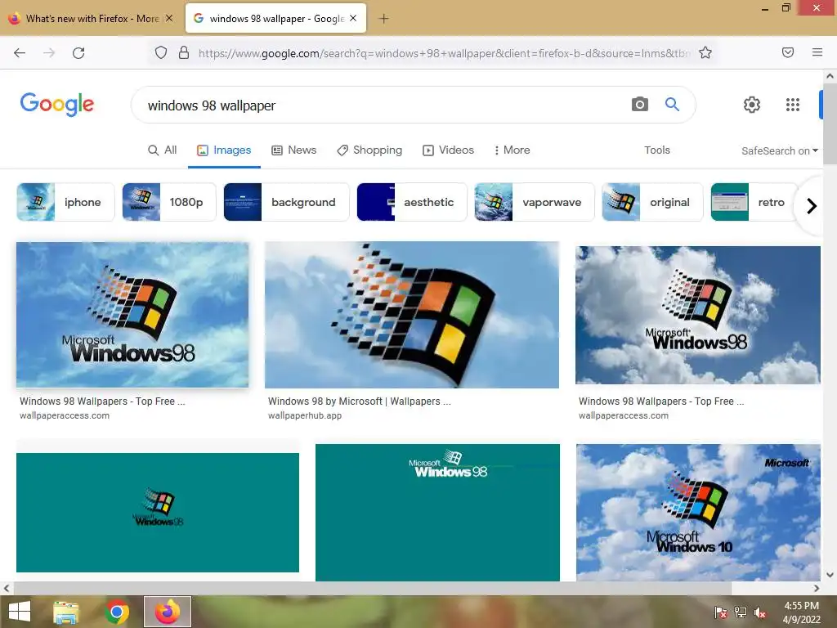
Task: Open the Tools filter options
Action: 657,150
